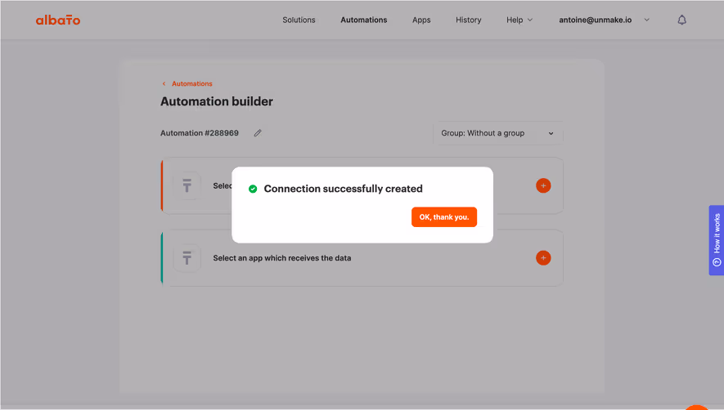
Task: Click the back chevron beside Automations breadcrumb
Action: pyautogui.click(x=164, y=83)
